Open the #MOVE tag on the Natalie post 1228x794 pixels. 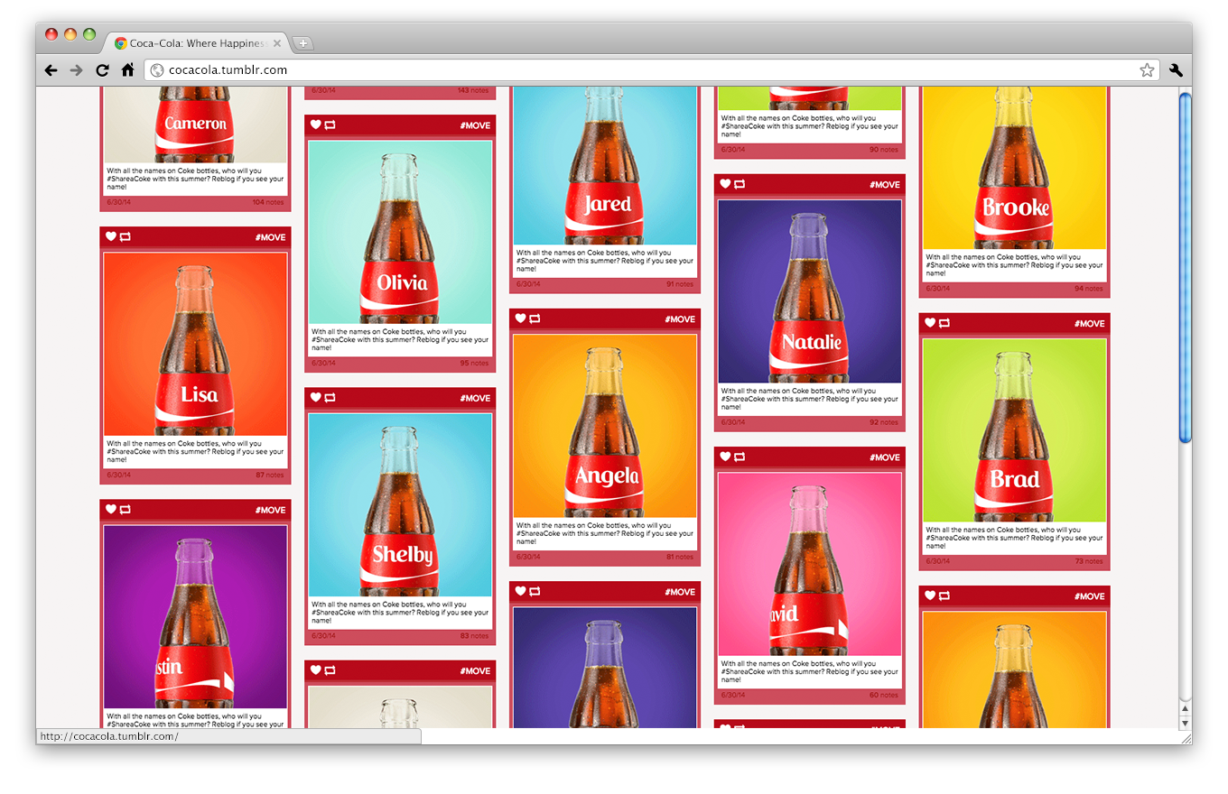(885, 185)
